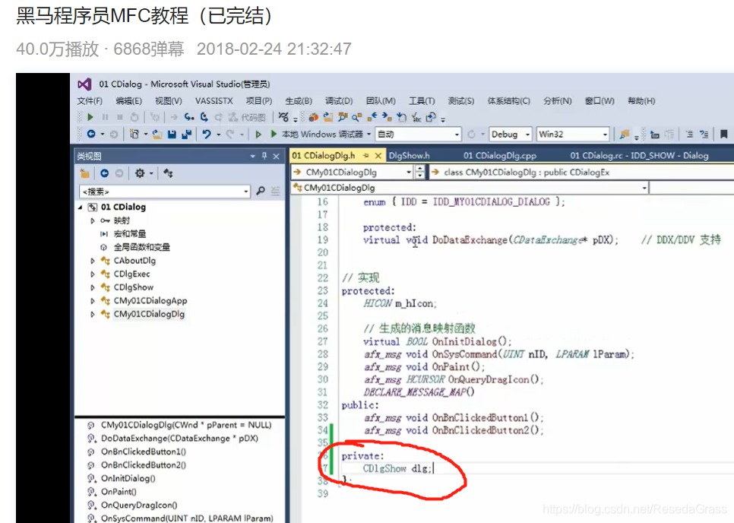This screenshot has height=523, width=734.
Task: Open the 编辑(E) menu
Action: click(x=128, y=100)
